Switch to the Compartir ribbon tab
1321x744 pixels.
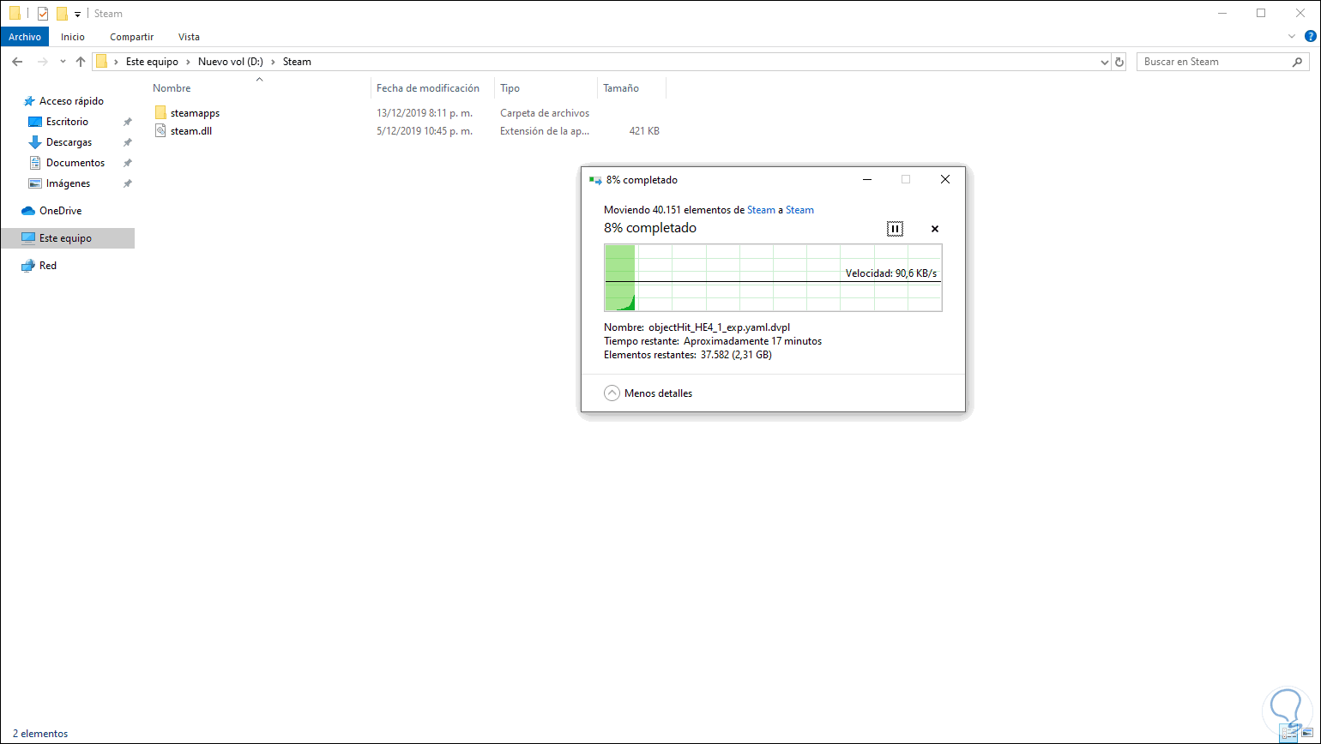click(x=132, y=37)
